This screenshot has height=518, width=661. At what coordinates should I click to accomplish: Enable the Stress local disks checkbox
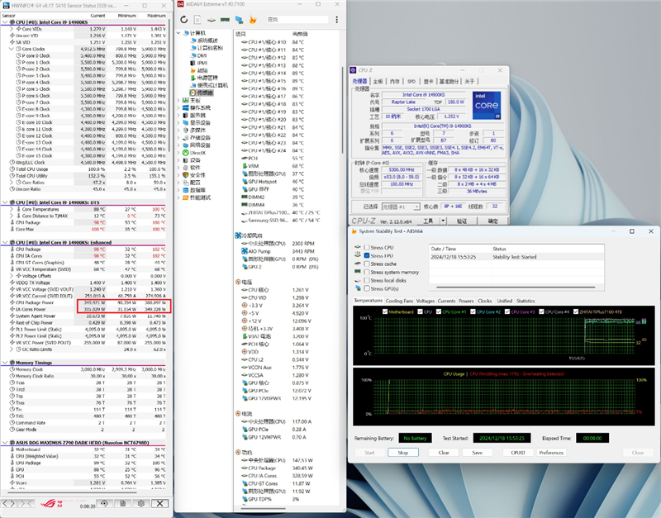pos(367,280)
